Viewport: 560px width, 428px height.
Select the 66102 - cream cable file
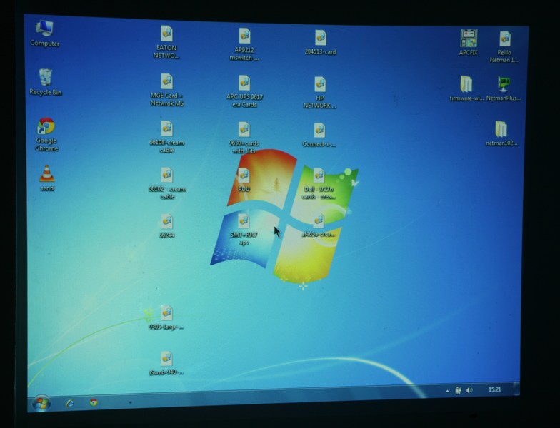point(167,183)
